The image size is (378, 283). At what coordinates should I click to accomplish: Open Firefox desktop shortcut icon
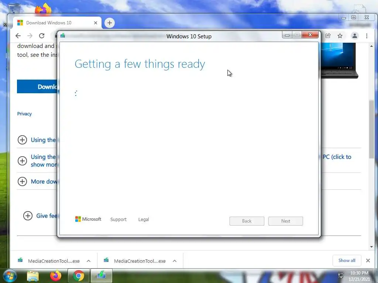click(43, 9)
